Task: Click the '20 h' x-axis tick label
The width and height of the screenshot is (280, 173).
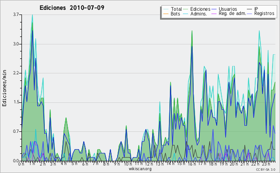Action: pos(233,164)
